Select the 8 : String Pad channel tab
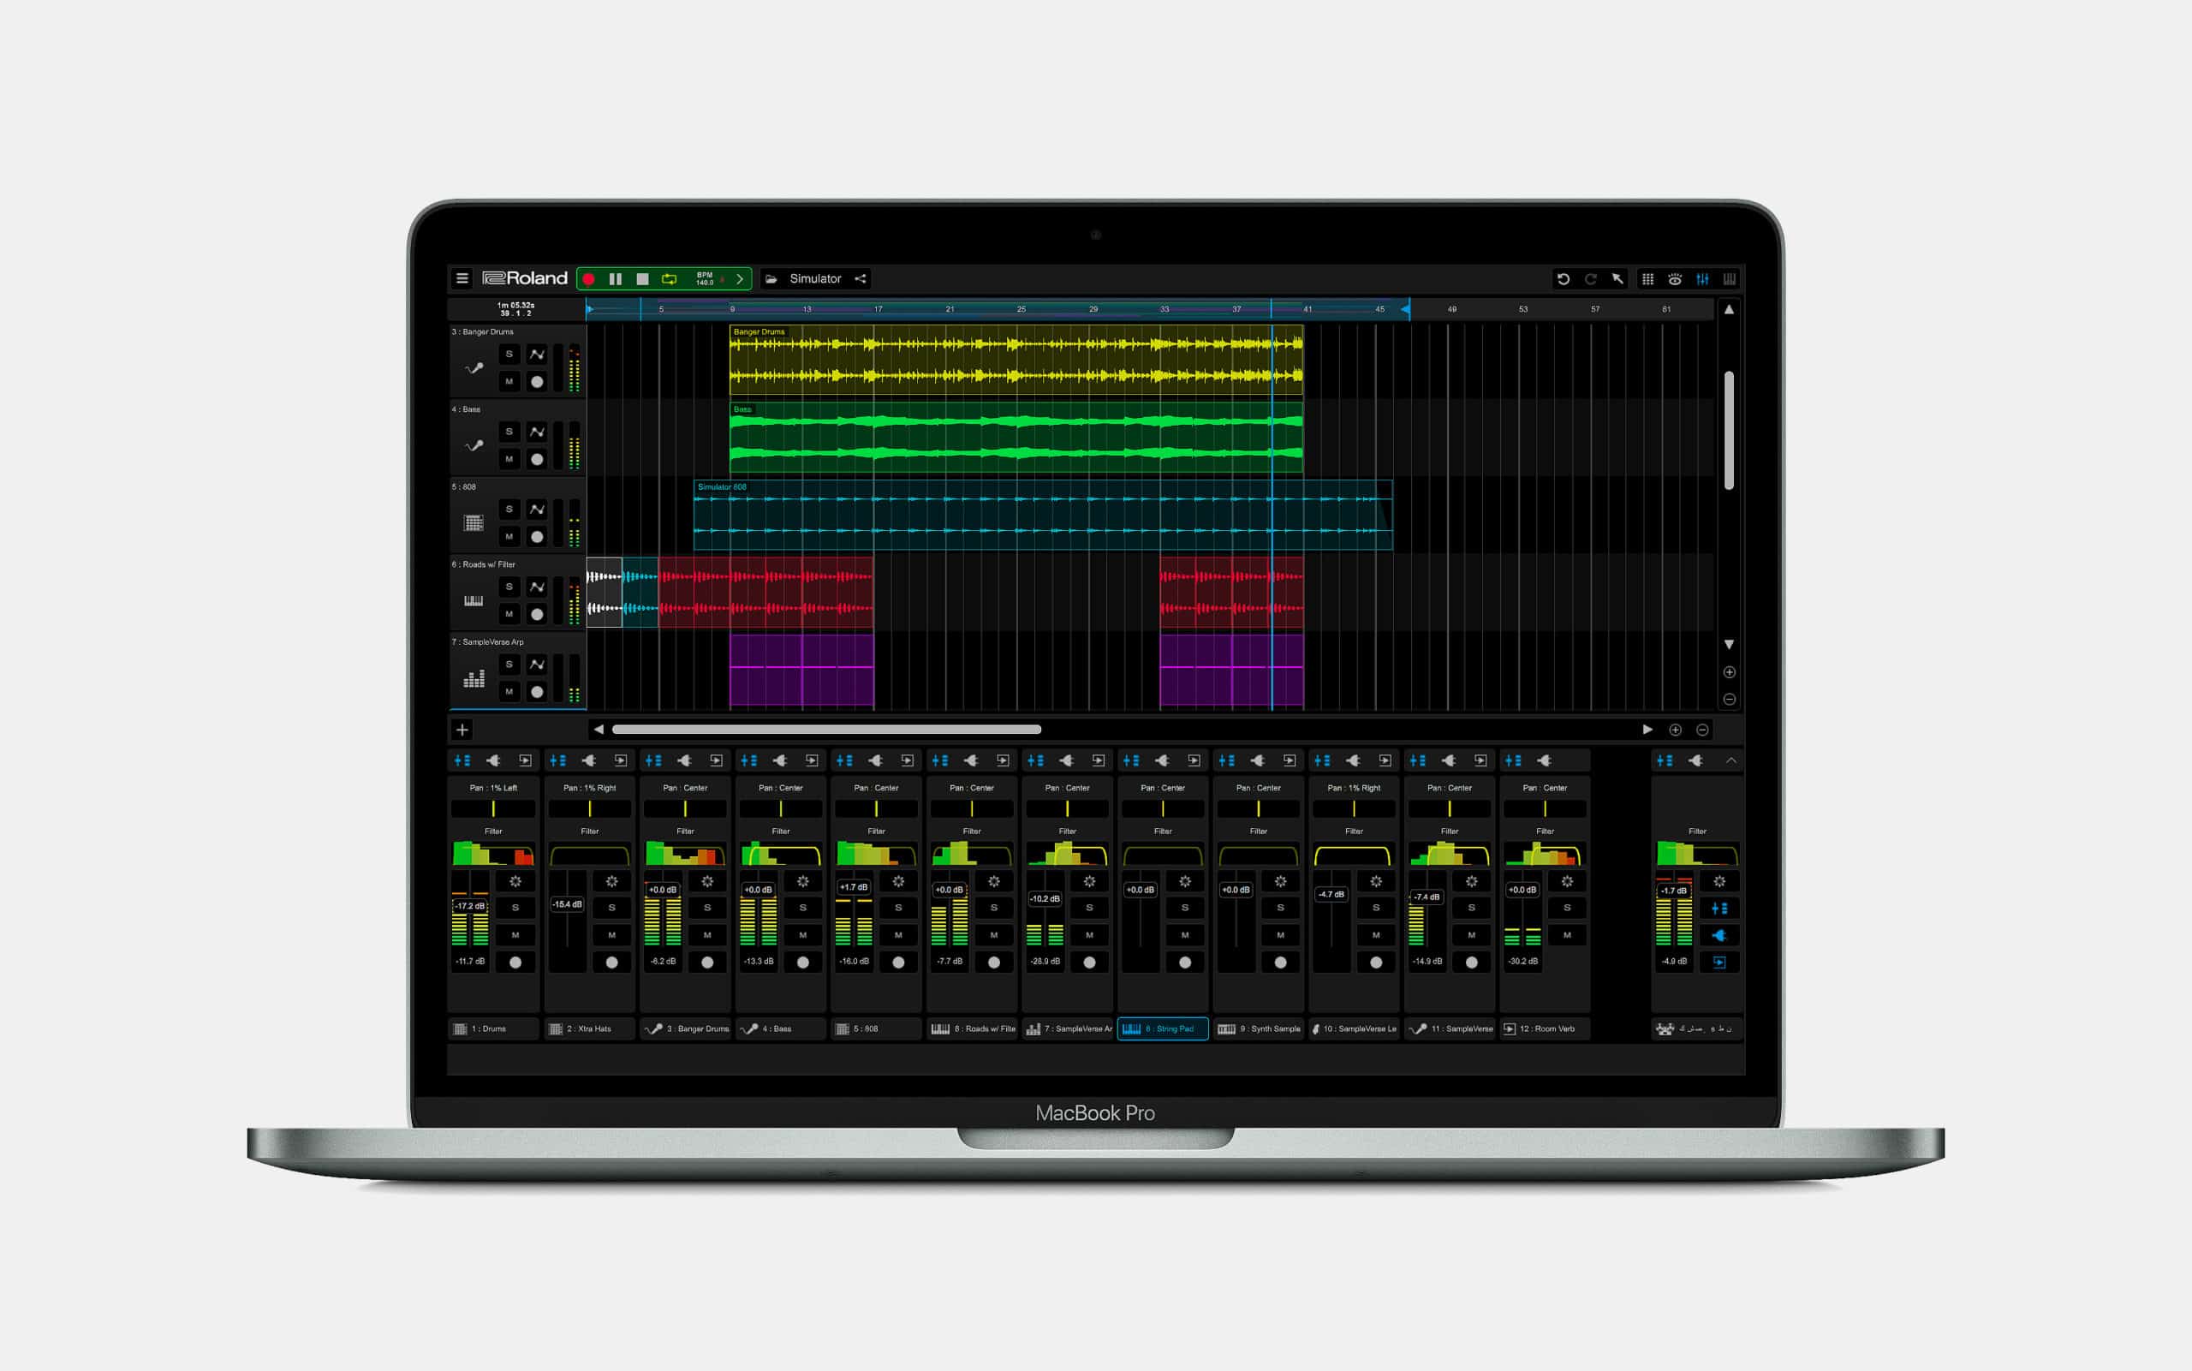Viewport: 2192px width, 1371px height. [1162, 1028]
